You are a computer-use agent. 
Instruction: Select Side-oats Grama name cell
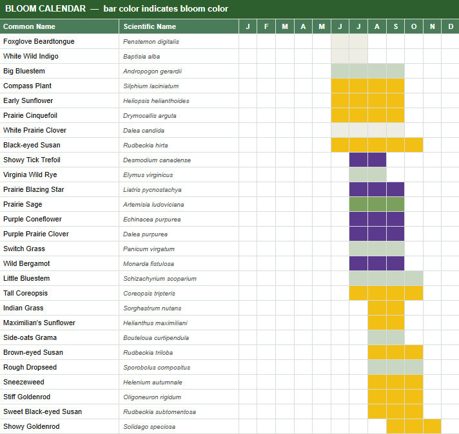pos(59,338)
